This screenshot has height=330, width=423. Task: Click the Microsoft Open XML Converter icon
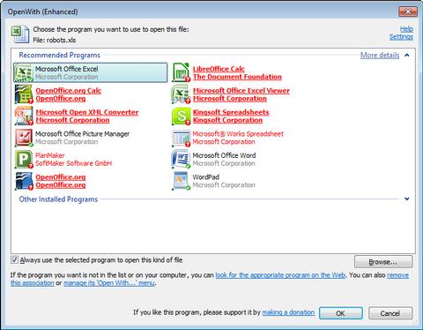[24, 116]
